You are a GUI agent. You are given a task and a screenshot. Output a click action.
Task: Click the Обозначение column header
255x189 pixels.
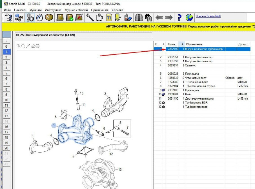pos(194,44)
